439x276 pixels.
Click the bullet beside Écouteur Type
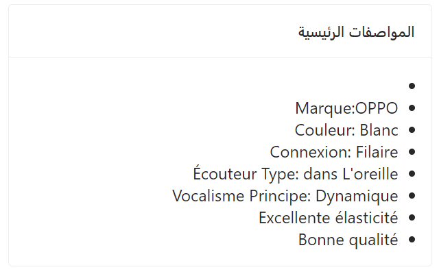click(x=412, y=174)
